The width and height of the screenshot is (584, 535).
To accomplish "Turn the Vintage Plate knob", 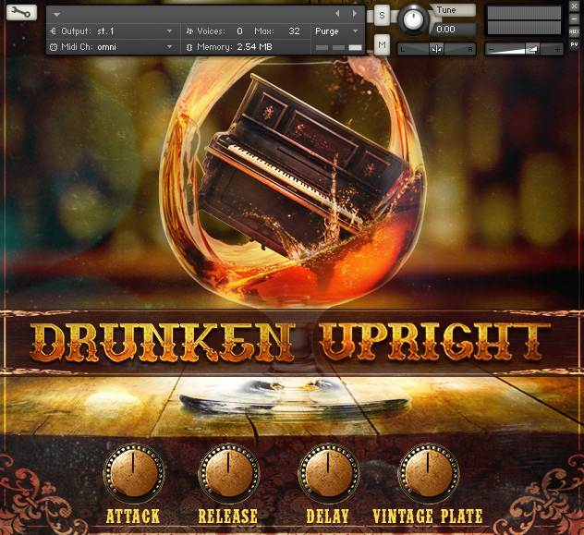I will (x=429, y=472).
